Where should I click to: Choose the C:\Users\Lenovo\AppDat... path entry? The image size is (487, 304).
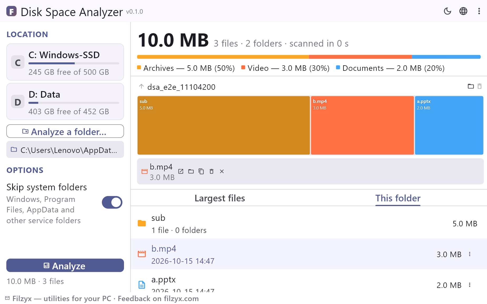coord(65,149)
